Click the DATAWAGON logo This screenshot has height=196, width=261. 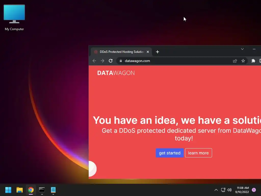pyautogui.click(x=116, y=73)
